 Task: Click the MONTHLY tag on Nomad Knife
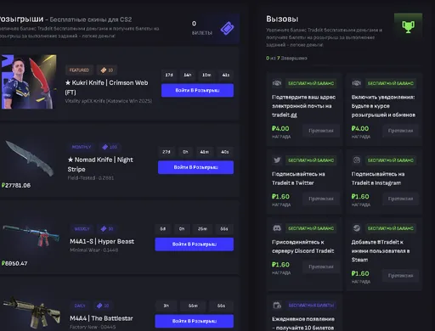pyautogui.click(x=82, y=147)
